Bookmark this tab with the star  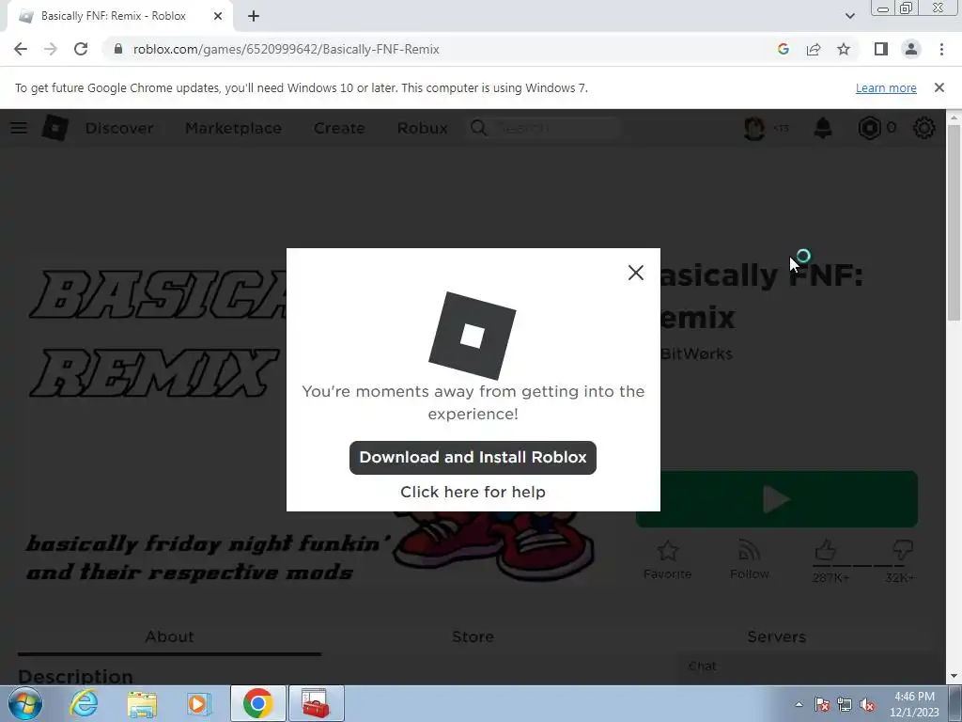click(844, 49)
